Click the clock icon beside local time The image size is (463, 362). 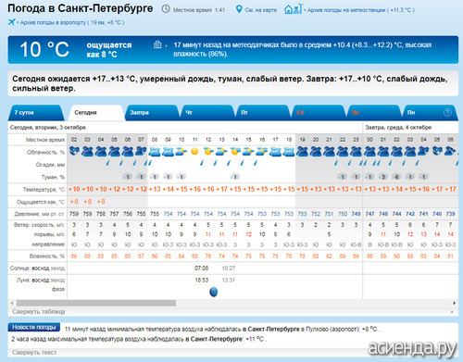tap(166, 9)
